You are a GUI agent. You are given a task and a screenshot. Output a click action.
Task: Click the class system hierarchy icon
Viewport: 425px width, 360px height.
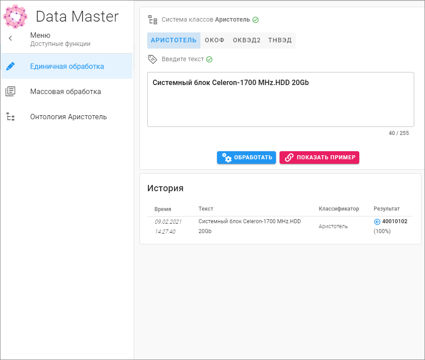pyautogui.click(x=153, y=20)
